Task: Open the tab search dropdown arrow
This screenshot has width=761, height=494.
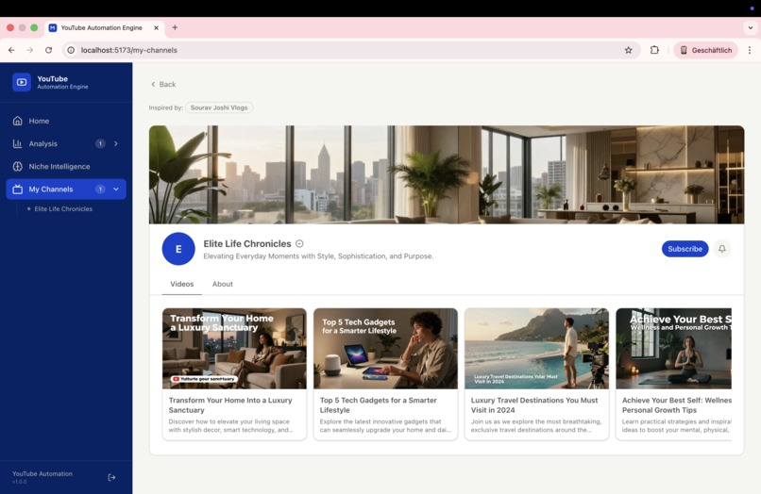Action: (x=751, y=27)
